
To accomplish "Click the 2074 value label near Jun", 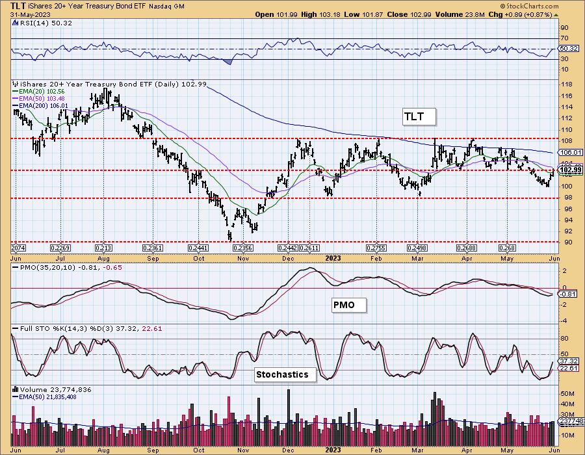I will 19,248.
